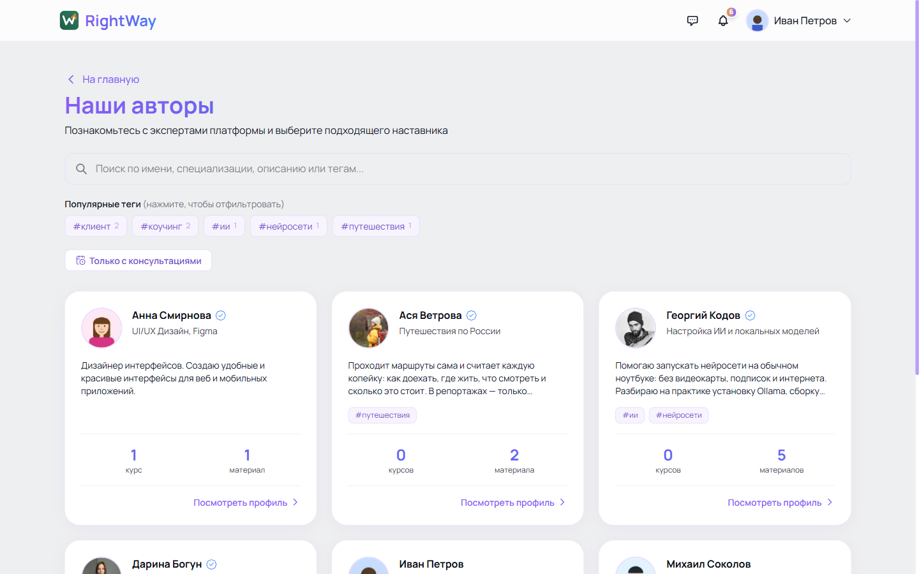
Task: Click the verified badge next to Георгий Кодов
Action: tap(751, 315)
